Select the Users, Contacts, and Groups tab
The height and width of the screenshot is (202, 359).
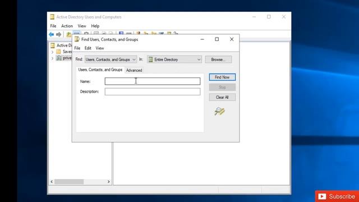pos(100,70)
